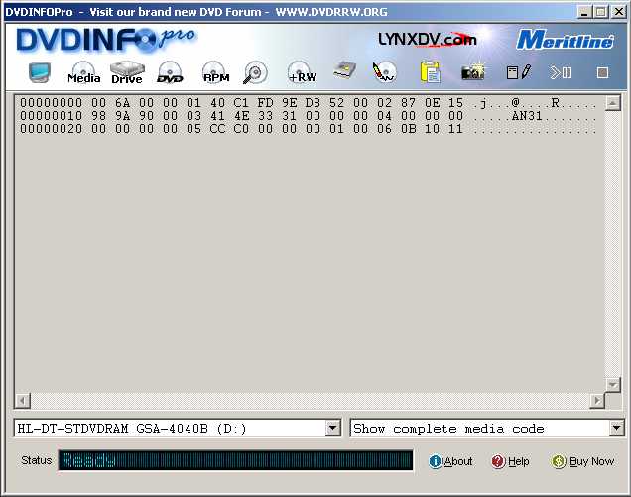Open the About dialog
Viewport: 631px width, 497px height.
click(x=450, y=461)
